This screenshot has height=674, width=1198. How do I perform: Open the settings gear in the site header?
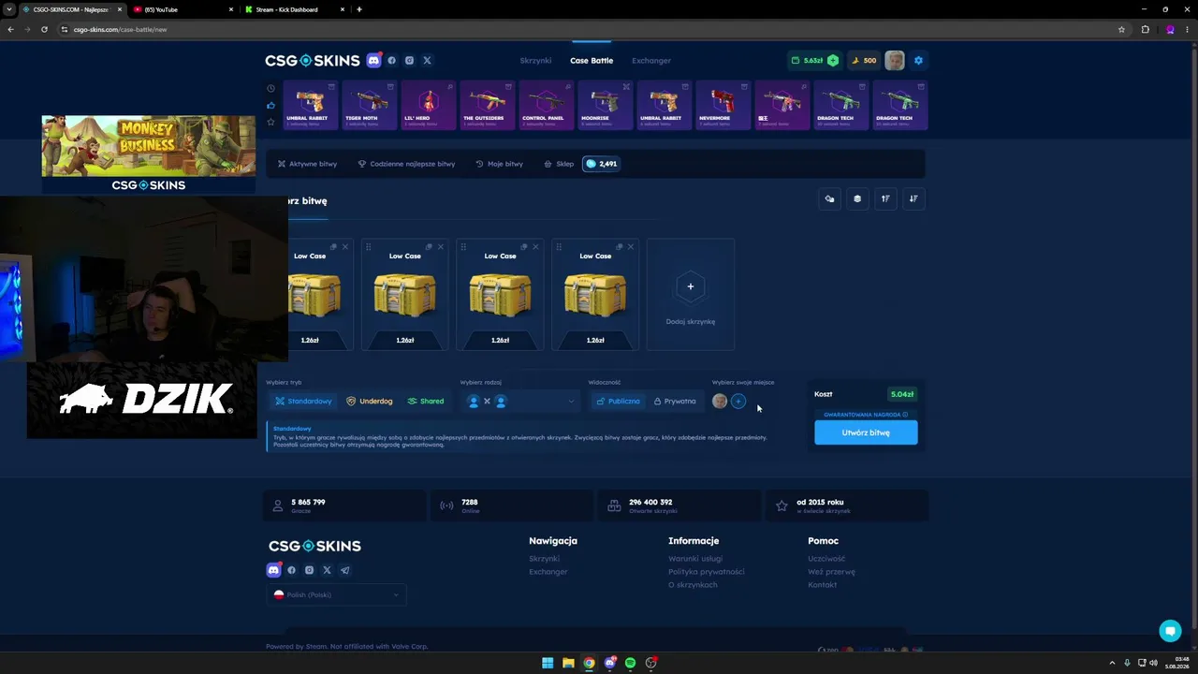pos(918,60)
